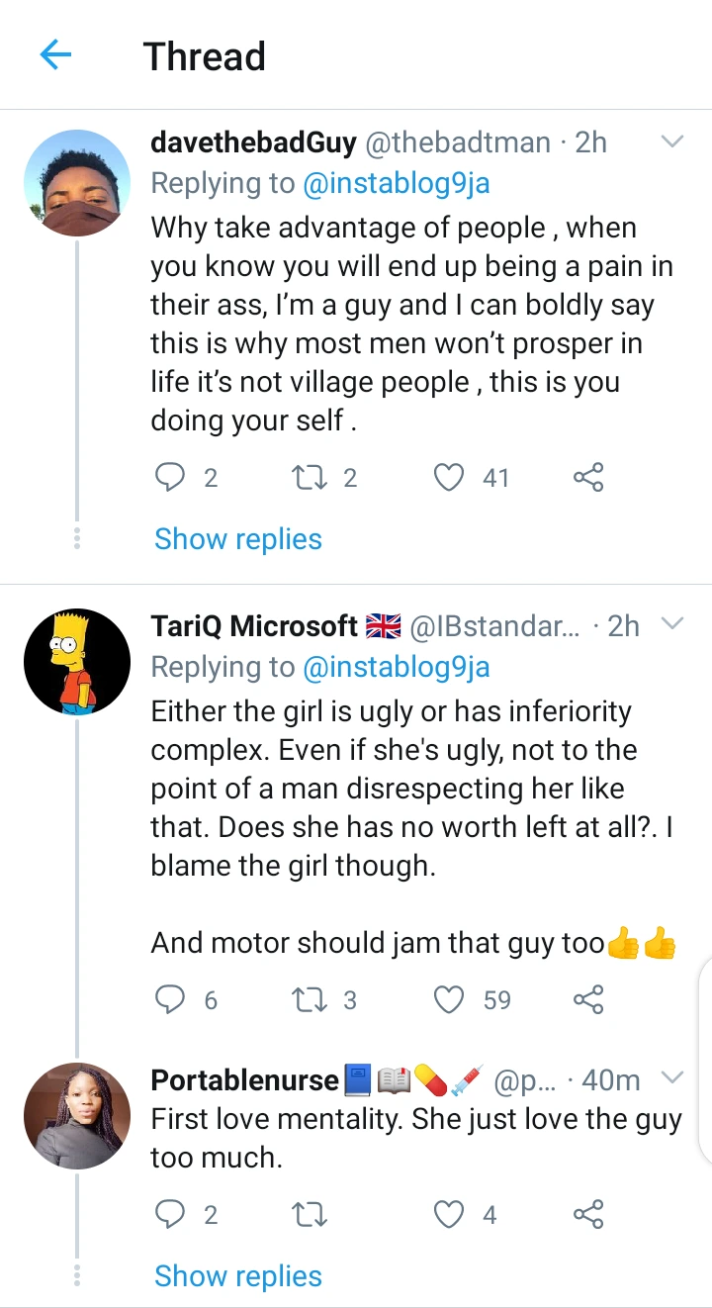
Task: Retweet Portablenurse's tweet
Action: (x=311, y=1214)
